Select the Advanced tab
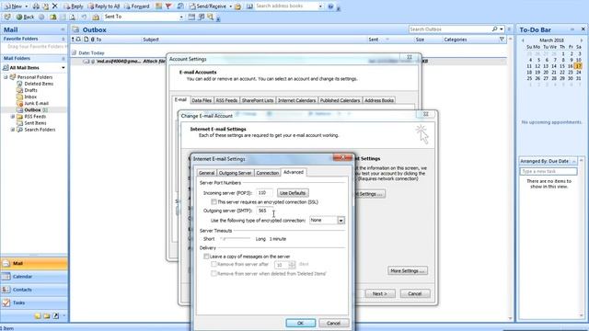The height and width of the screenshot is (331, 589). point(294,172)
